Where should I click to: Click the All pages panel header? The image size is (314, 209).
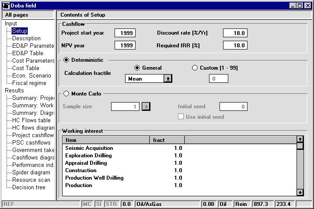pos(28,15)
